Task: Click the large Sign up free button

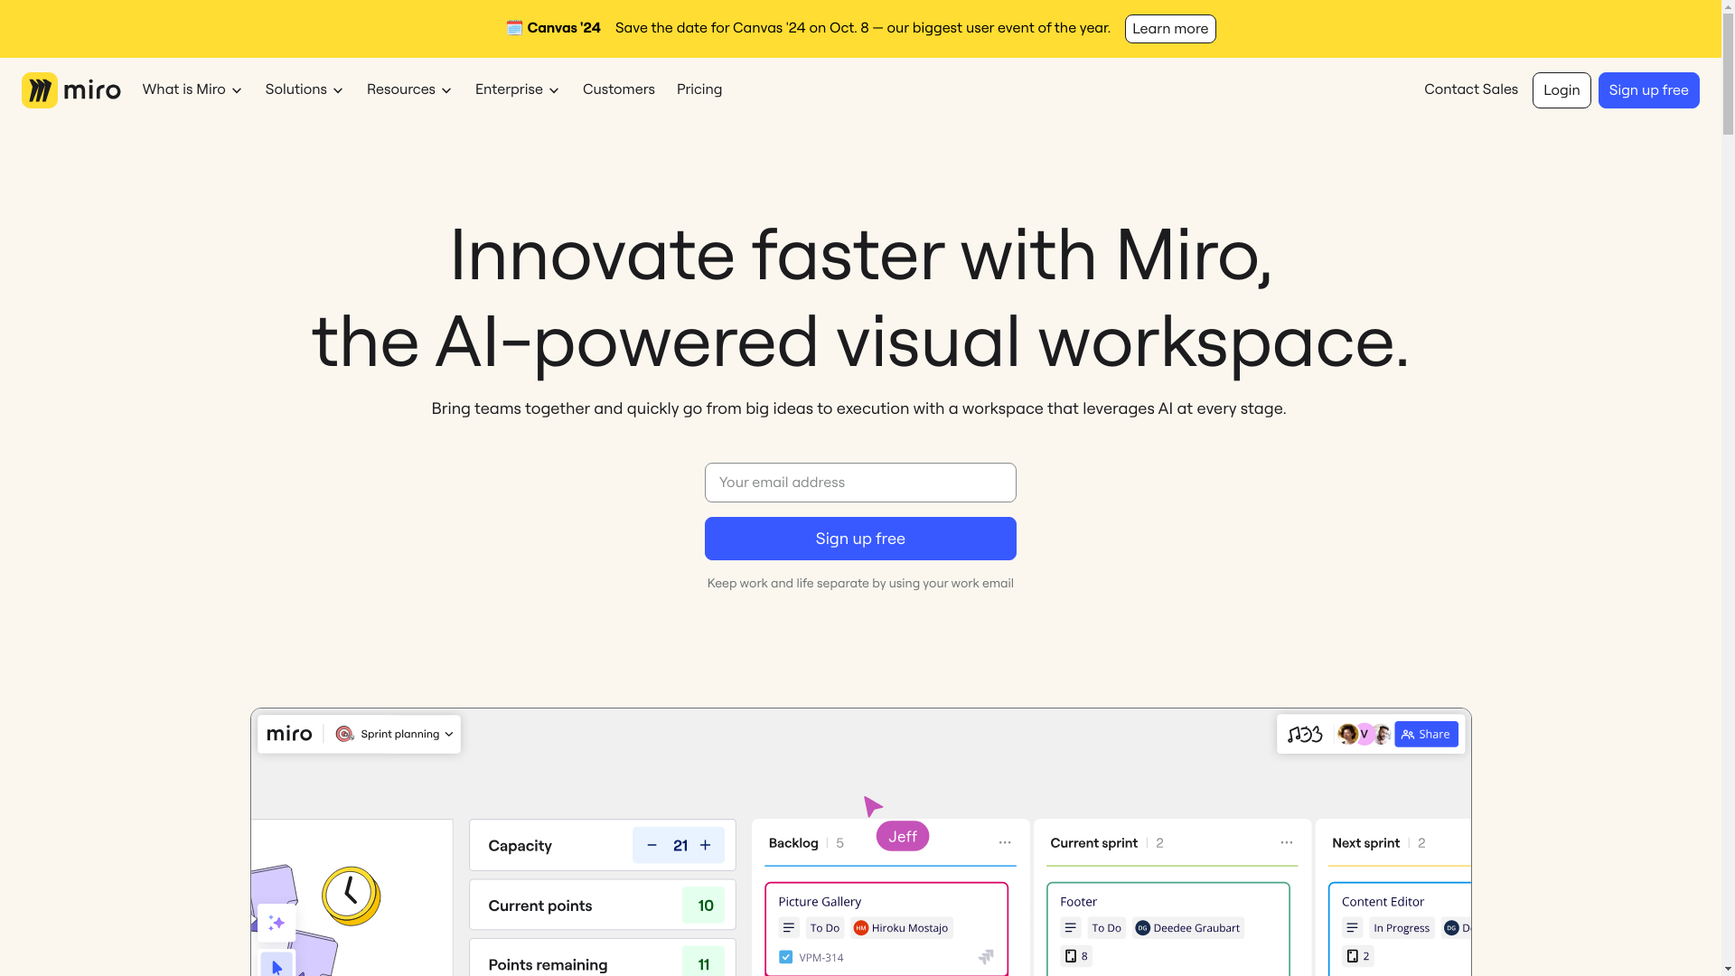Action: (860, 539)
